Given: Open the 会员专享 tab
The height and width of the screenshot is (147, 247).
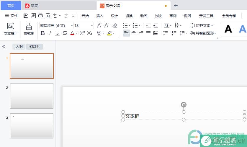Looking at the screenshot, I should [x=229, y=16].
